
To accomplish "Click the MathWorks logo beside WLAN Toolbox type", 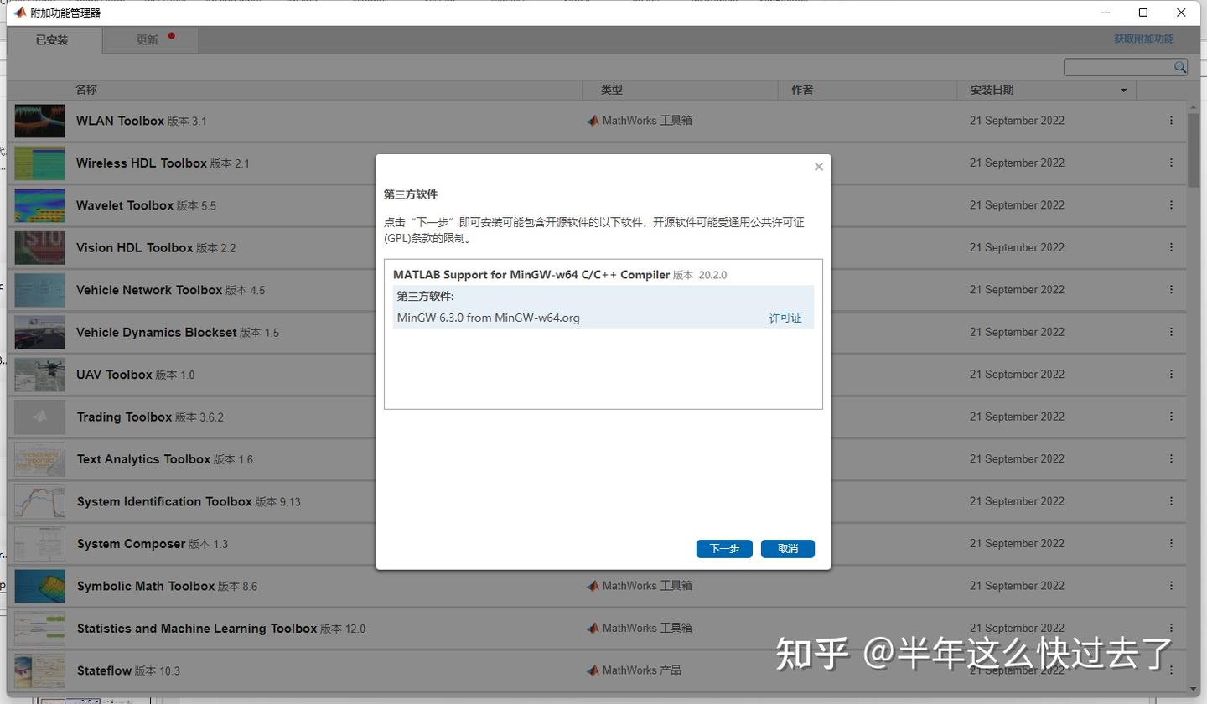I will 593,120.
